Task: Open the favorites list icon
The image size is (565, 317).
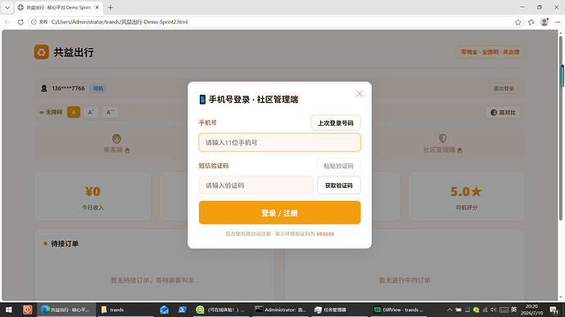Action: click(531, 22)
